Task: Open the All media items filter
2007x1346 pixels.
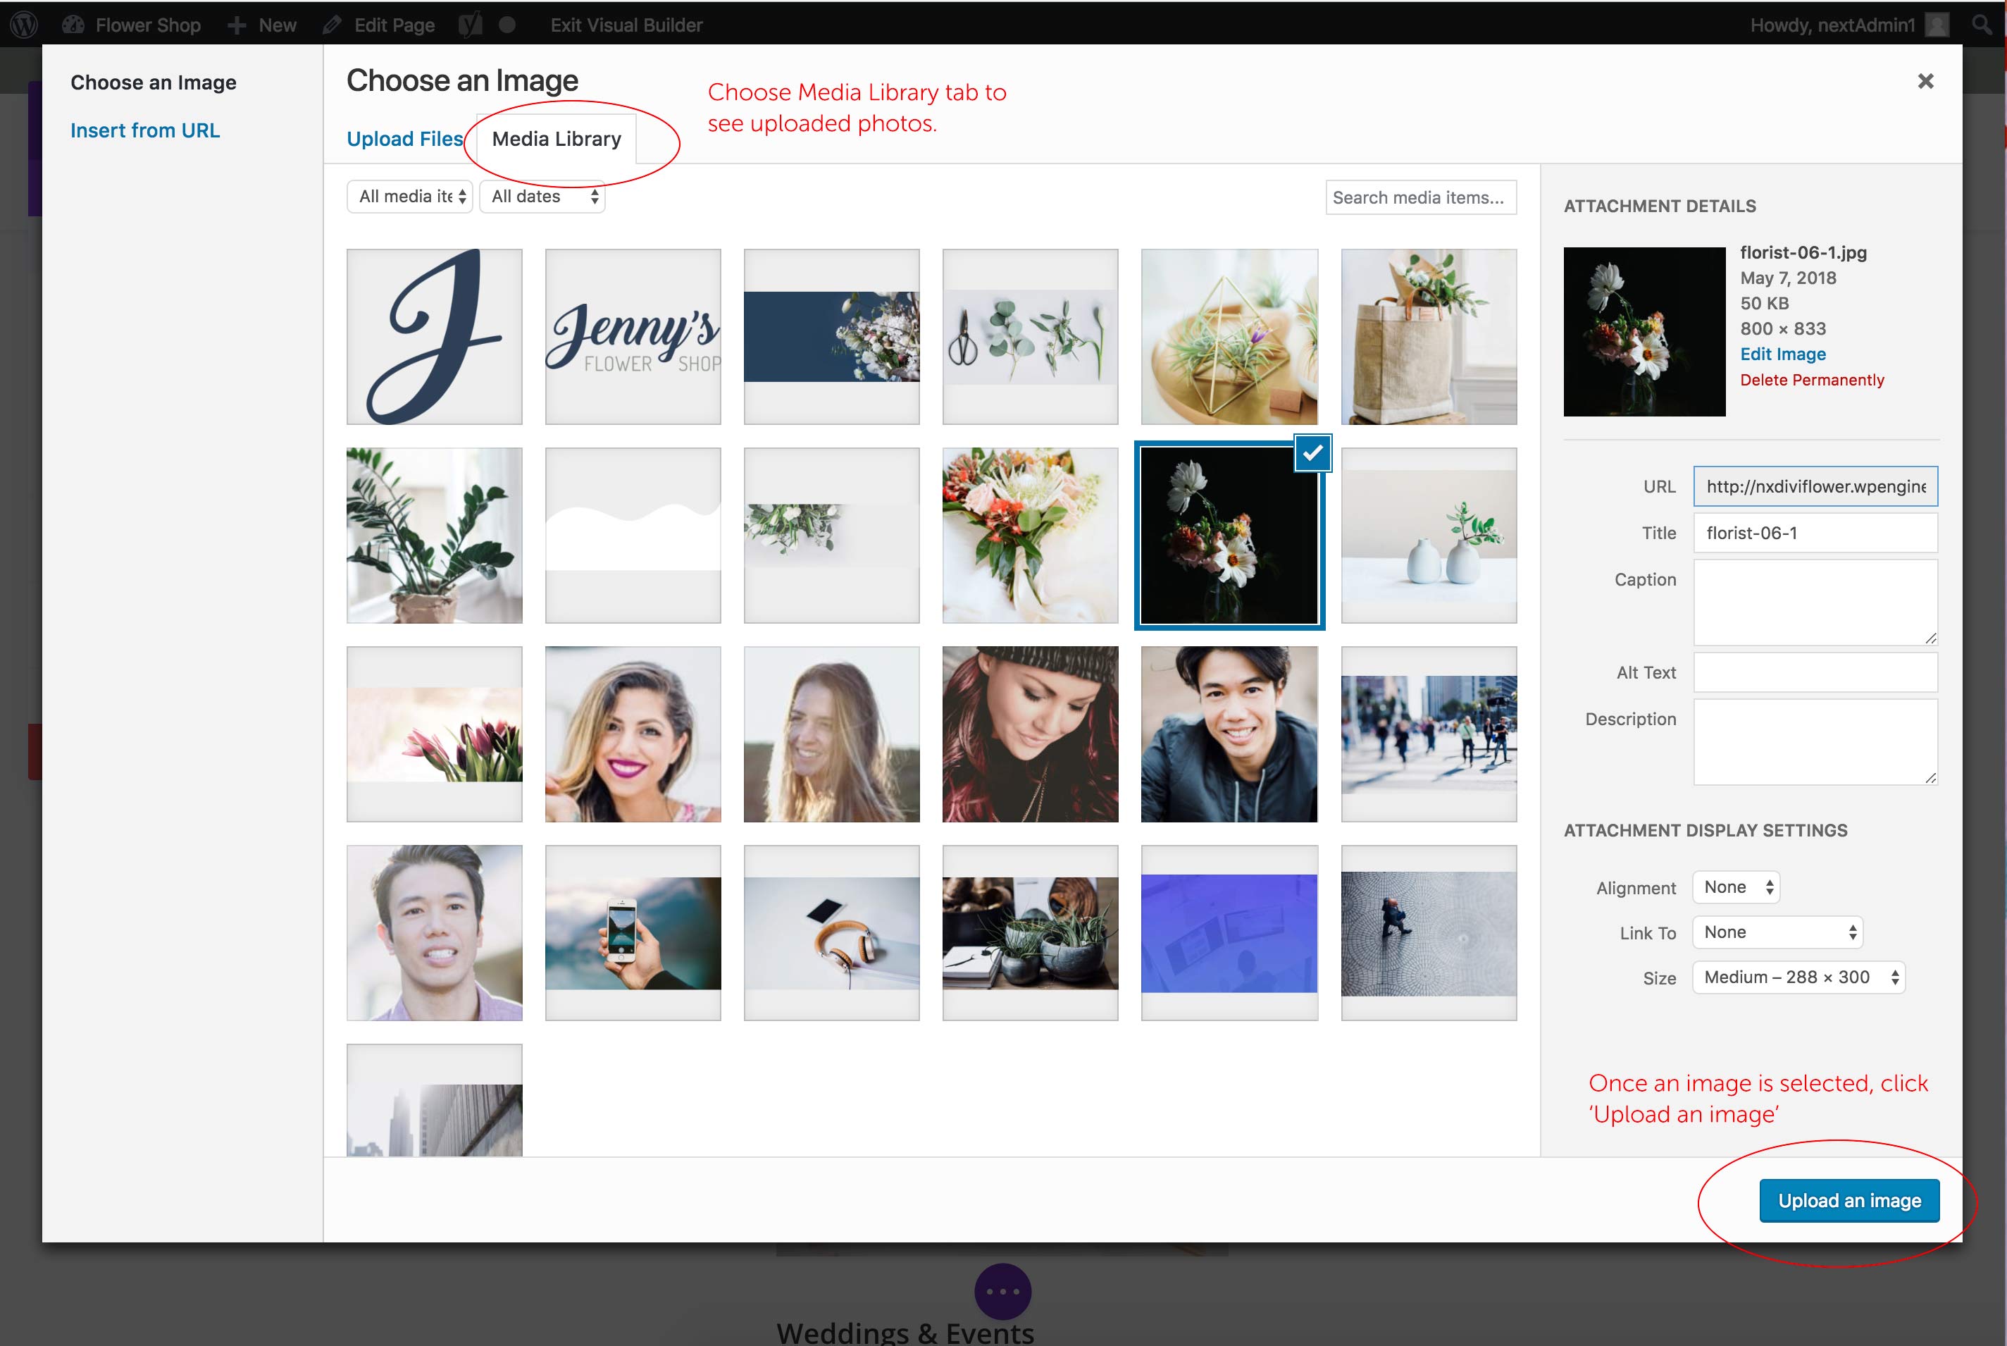Action: click(x=410, y=197)
